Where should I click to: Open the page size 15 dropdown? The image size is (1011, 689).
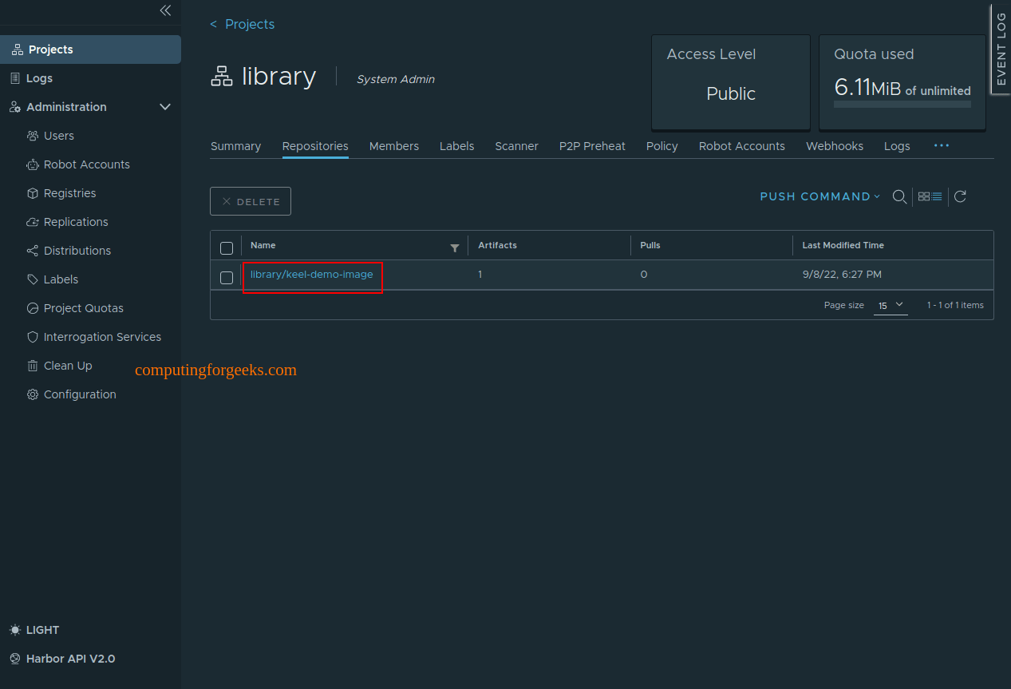[891, 305]
